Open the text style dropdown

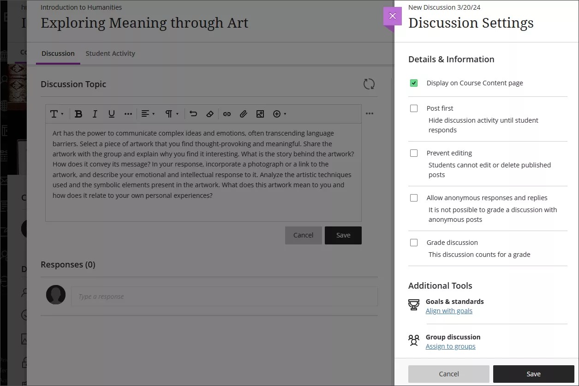[x=56, y=113]
